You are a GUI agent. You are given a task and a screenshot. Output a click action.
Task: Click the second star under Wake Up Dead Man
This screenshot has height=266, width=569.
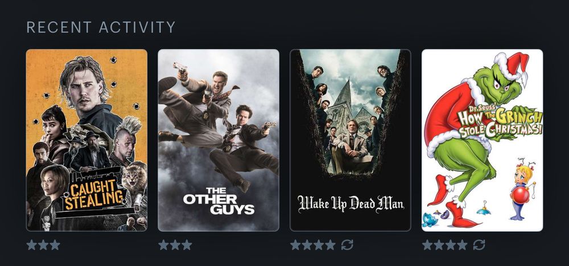(307, 245)
